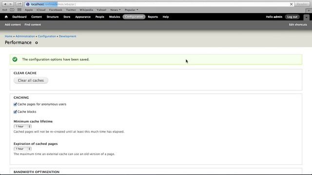The width and height of the screenshot is (312, 175).
Task: Open the Hello admin account link
Action: 274,17
